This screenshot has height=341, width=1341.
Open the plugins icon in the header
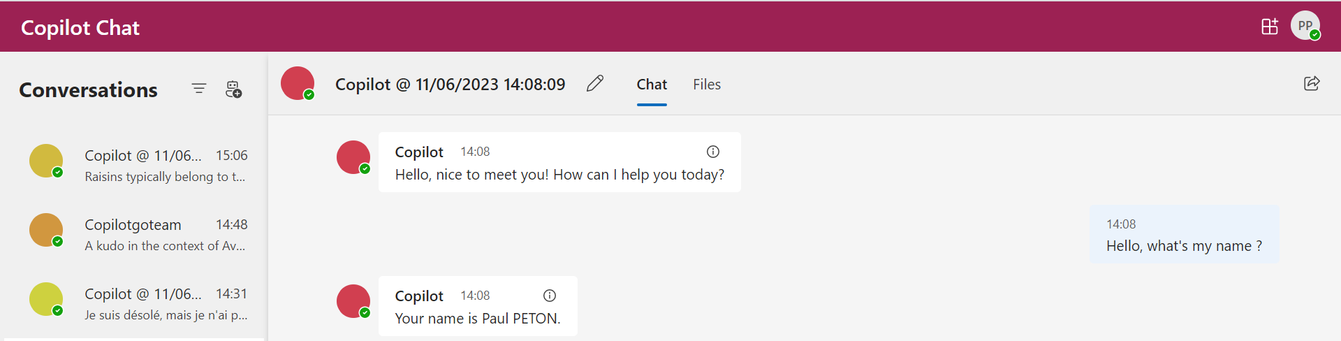tap(1269, 27)
